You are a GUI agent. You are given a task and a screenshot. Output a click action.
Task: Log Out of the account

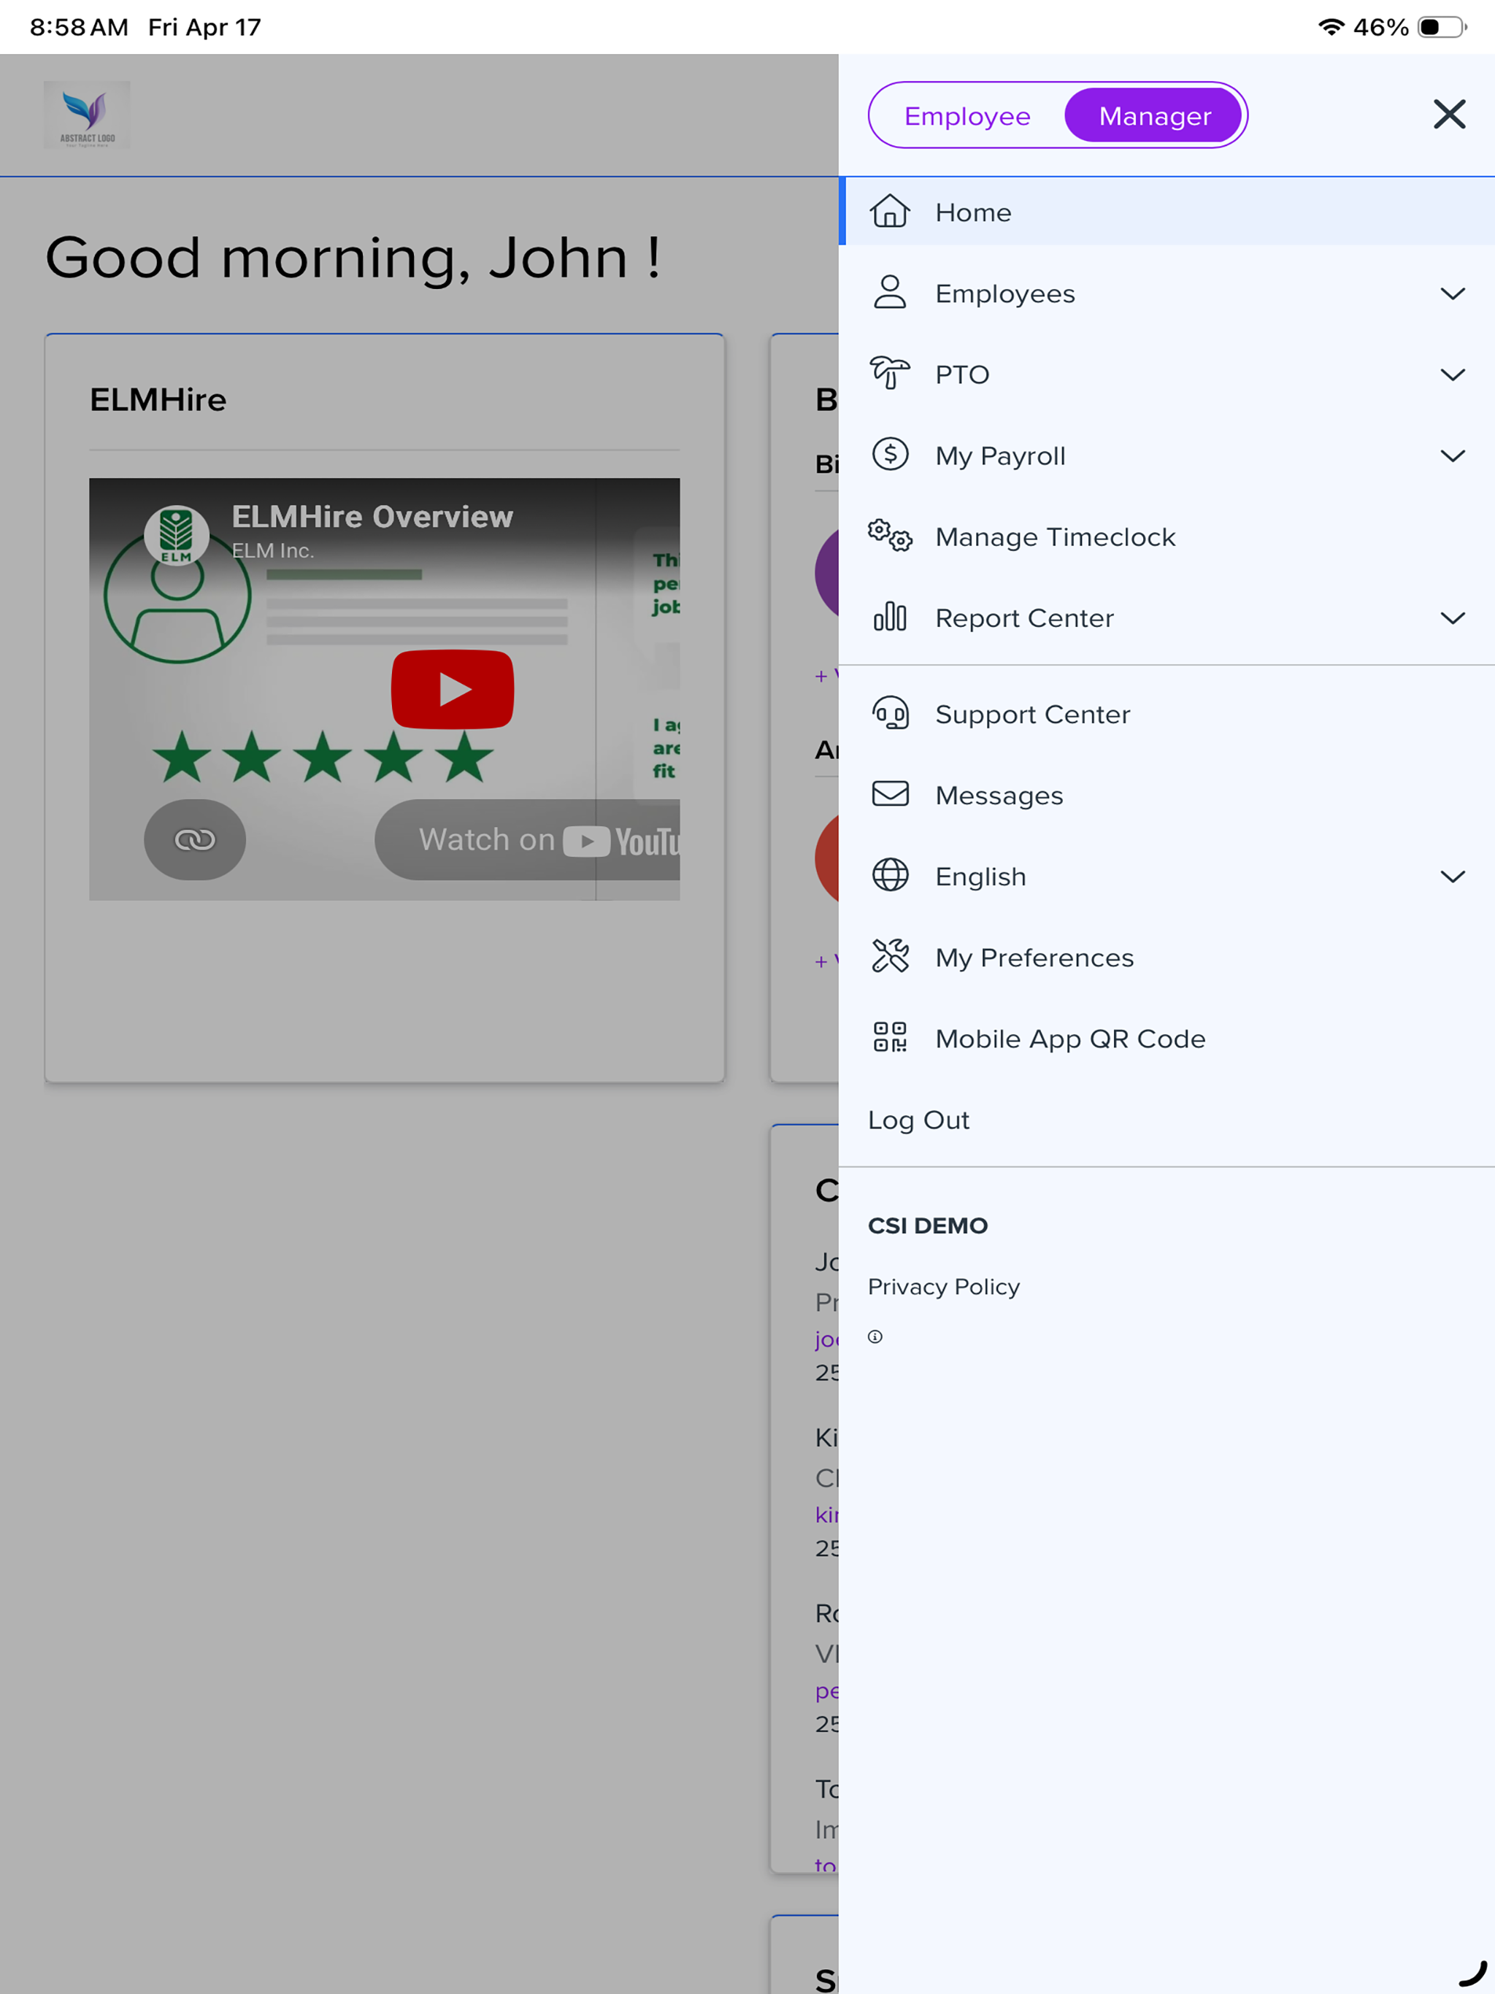click(x=918, y=1120)
